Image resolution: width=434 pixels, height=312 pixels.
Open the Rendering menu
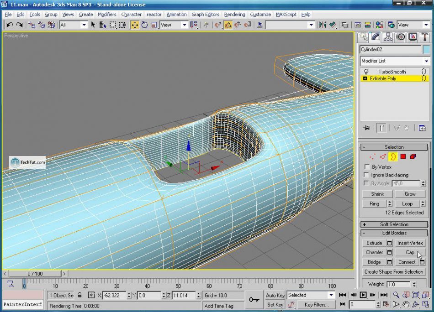point(234,15)
